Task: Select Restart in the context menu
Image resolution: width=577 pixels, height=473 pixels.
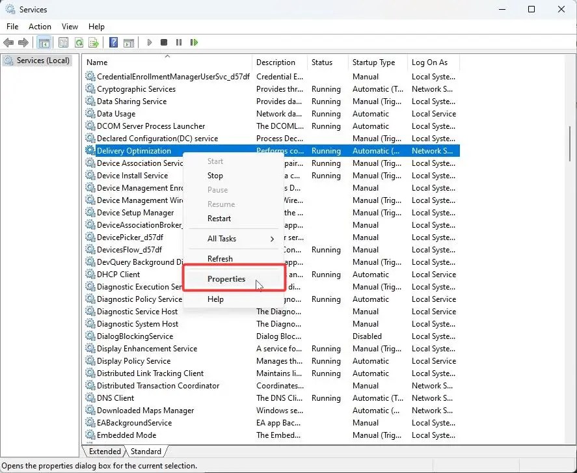Action: [x=219, y=219]
